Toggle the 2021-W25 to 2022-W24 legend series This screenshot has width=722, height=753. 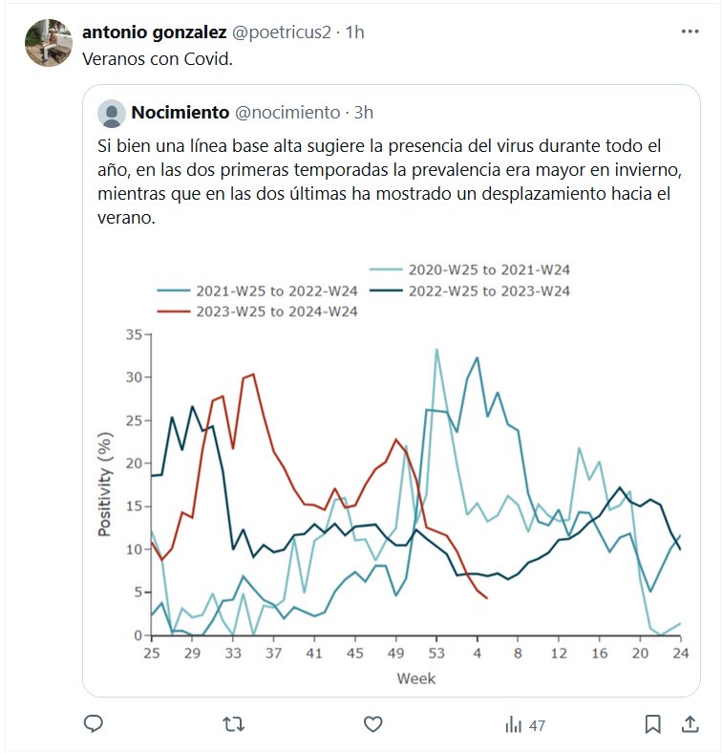[x=276, y=290]
